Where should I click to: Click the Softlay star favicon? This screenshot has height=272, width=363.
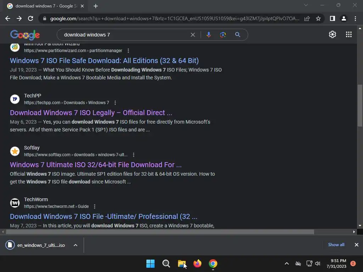(x=15, y=151)
